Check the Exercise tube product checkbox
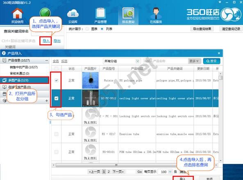Viewport: 243px width, 180px height. (x=57, y=134)
